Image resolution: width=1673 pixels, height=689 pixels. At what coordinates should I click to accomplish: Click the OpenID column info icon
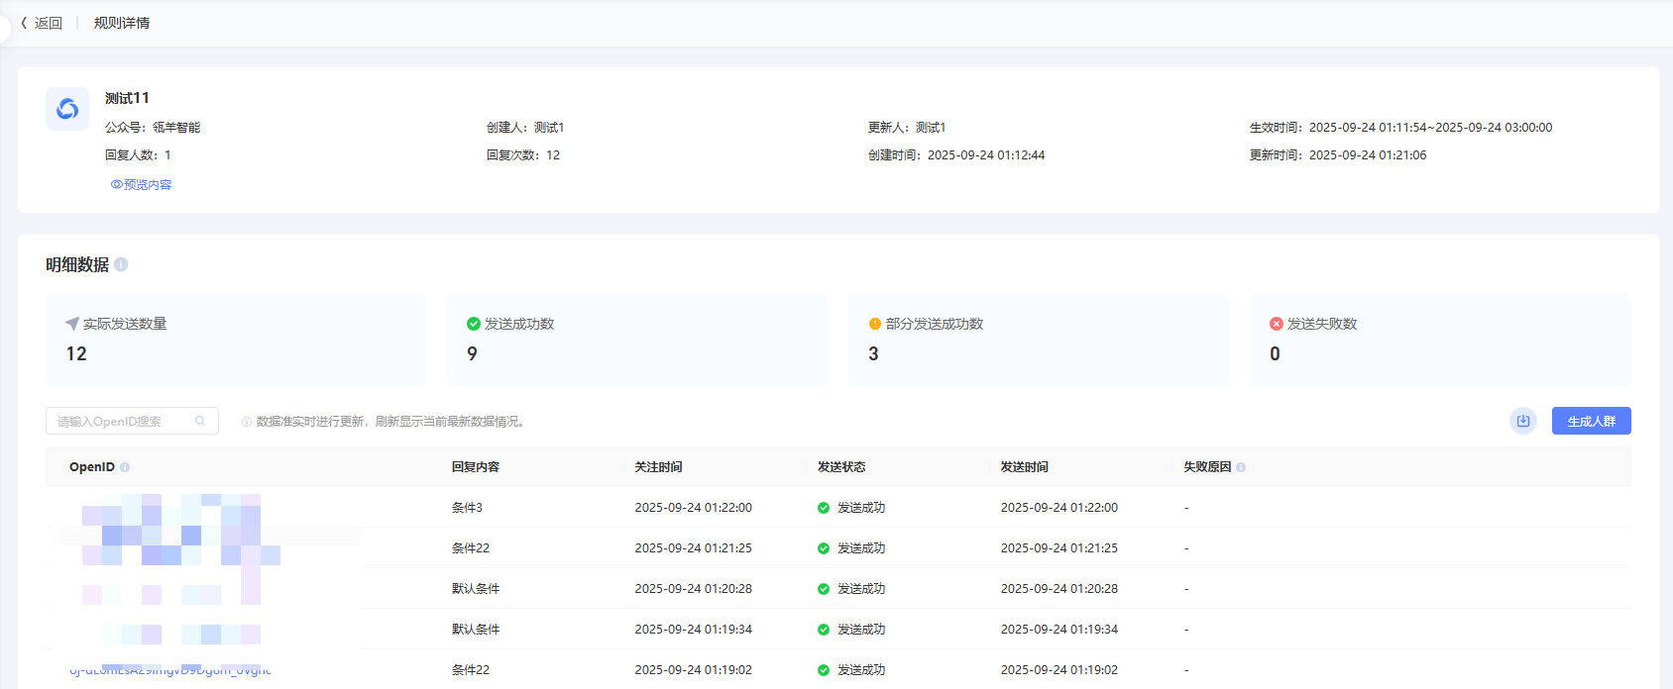125,467
